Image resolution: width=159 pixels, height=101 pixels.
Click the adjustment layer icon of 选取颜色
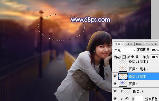[127, 99]
